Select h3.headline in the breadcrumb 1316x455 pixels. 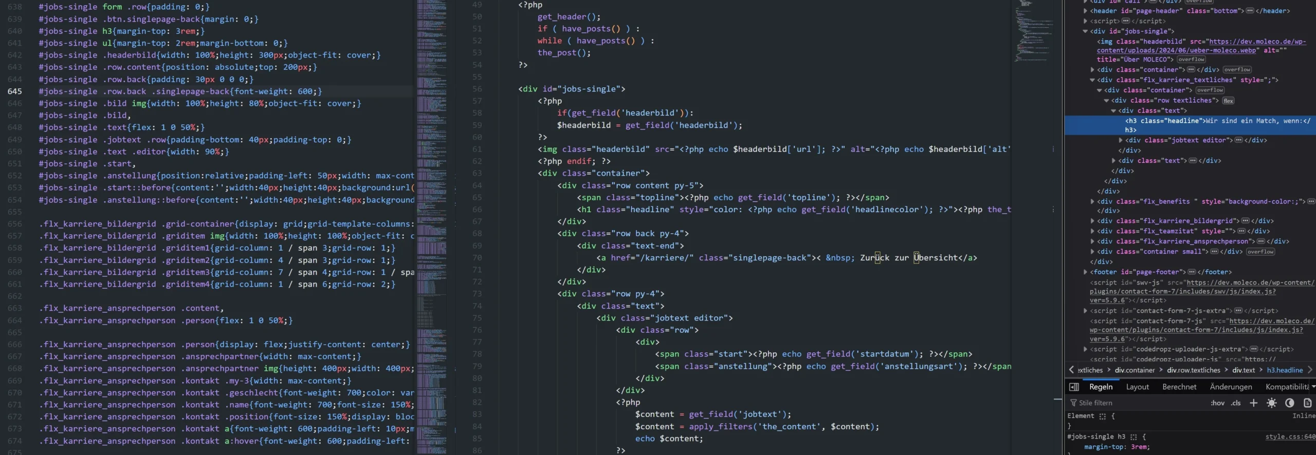(x=1285, y=370)
